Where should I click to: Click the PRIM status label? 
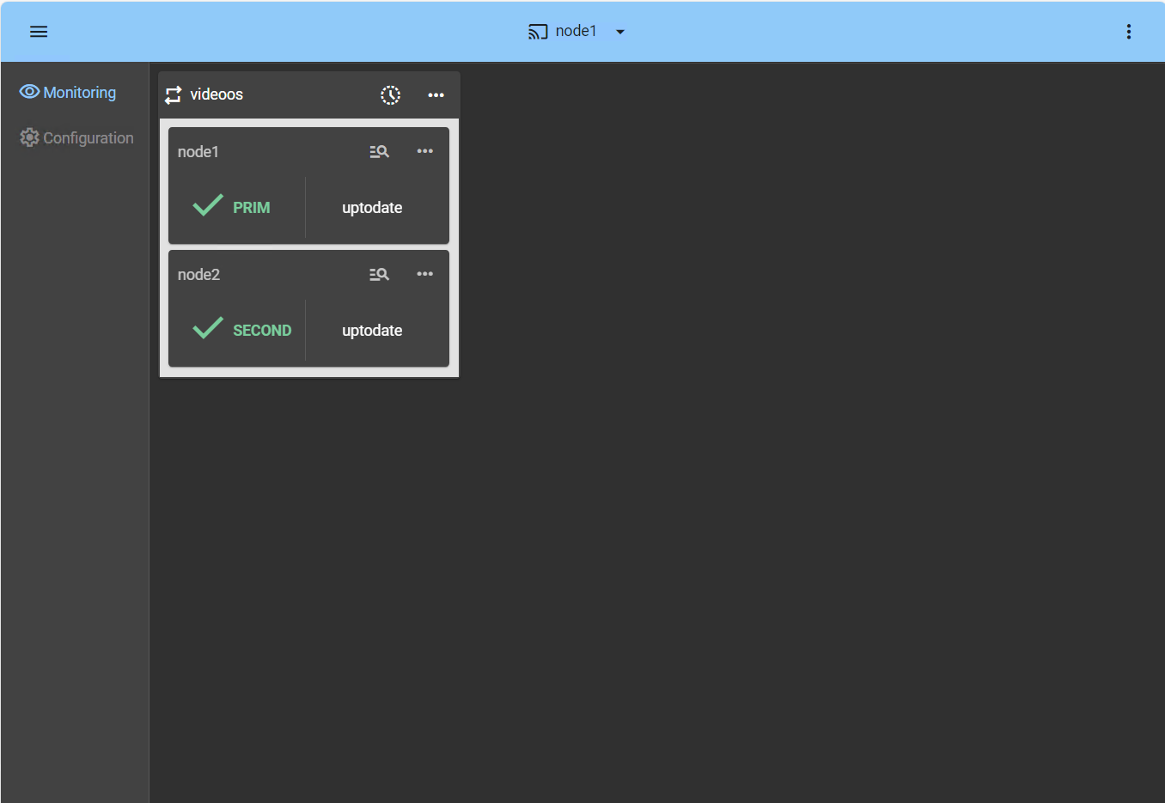pyautogui.click(x=252, y=208)
